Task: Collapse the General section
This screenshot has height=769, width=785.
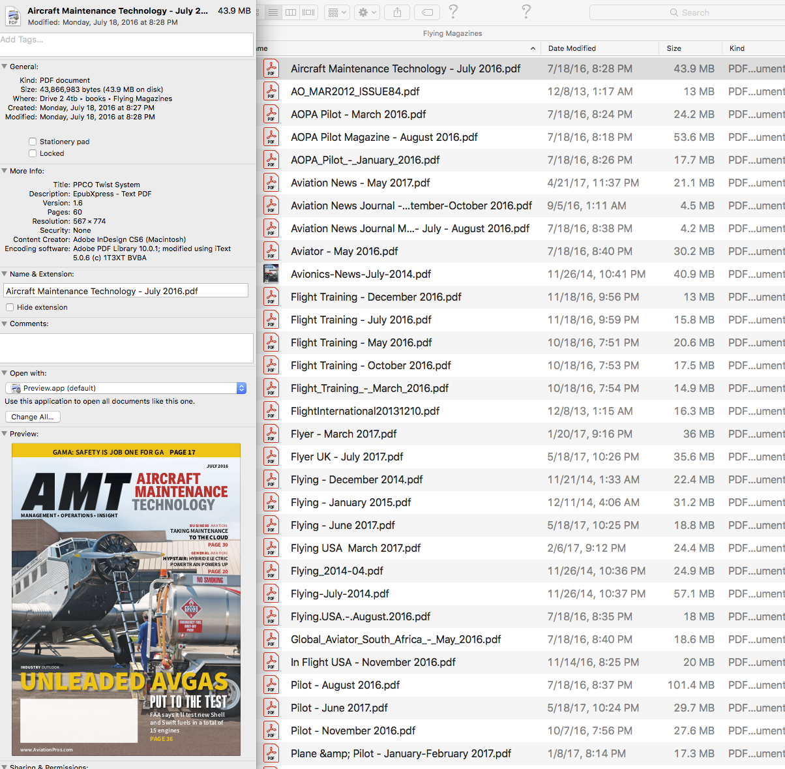Action: [x=5, y=67]
